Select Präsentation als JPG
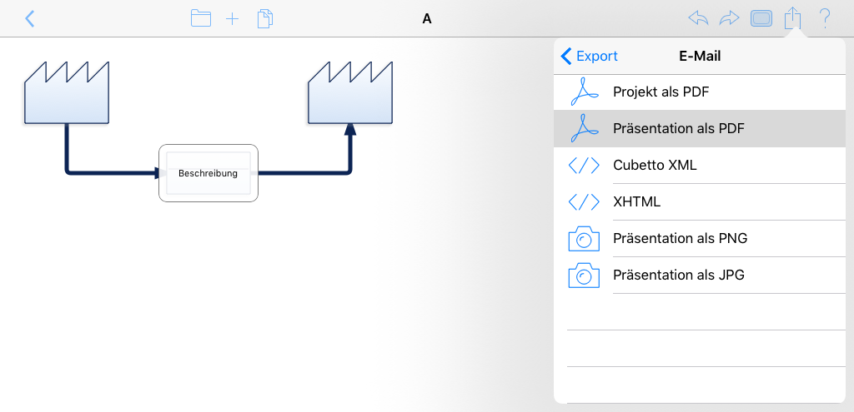 pos(700,275)
